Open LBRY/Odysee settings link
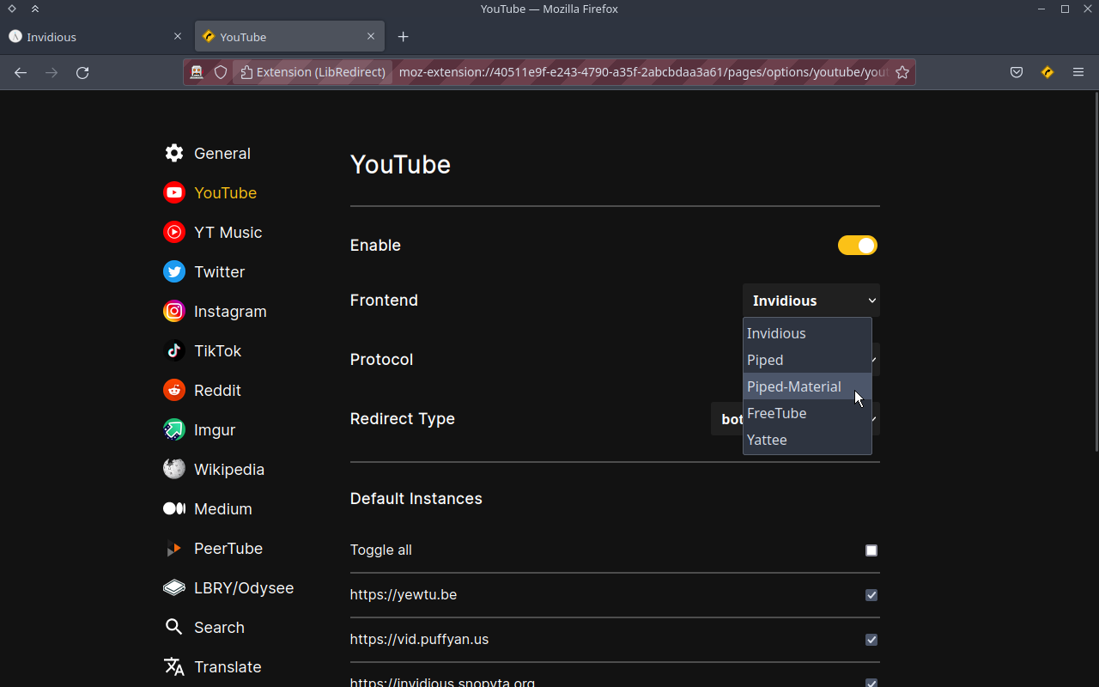The width and height of the screenshot is (1099, 687). [244, 587]
